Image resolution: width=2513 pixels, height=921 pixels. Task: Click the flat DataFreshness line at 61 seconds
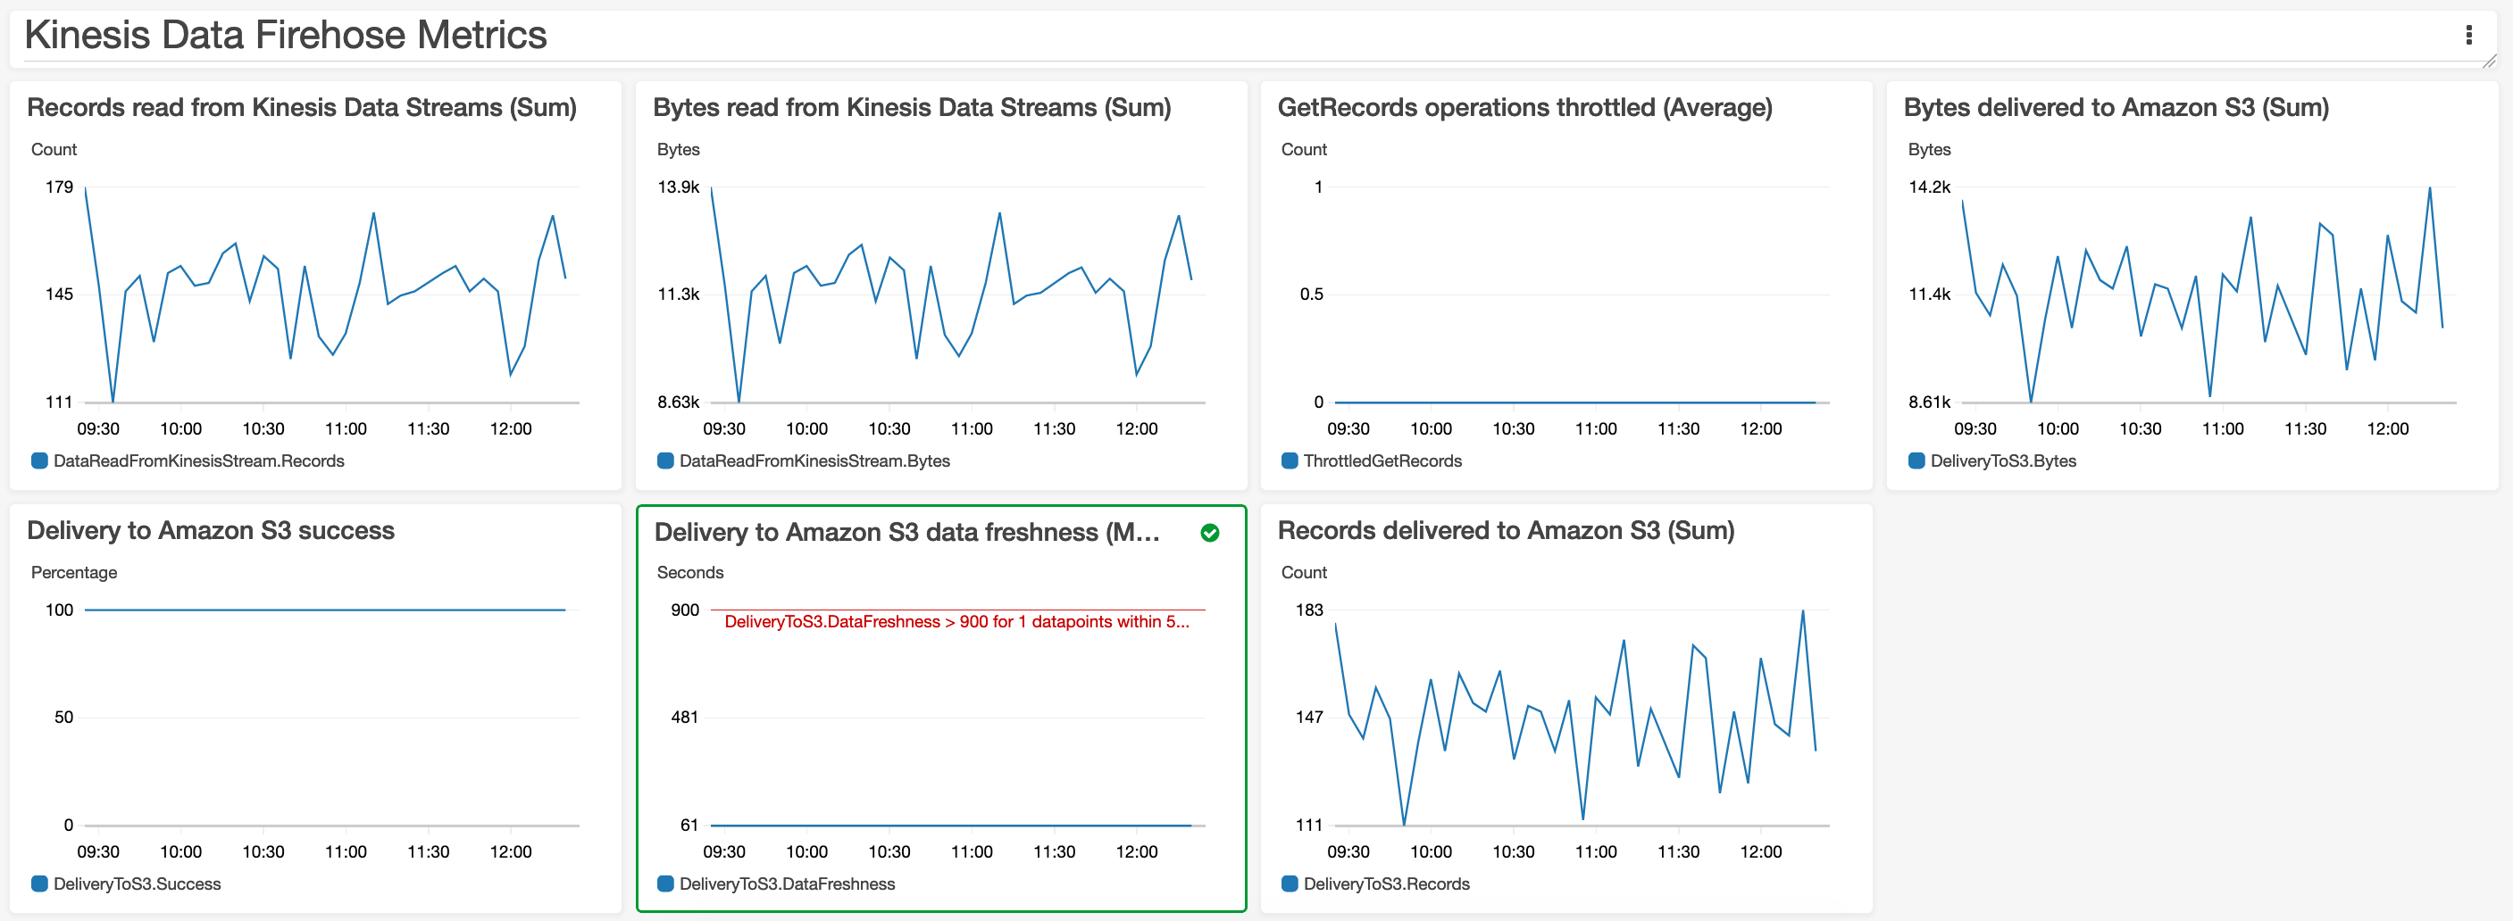[951, 825]
